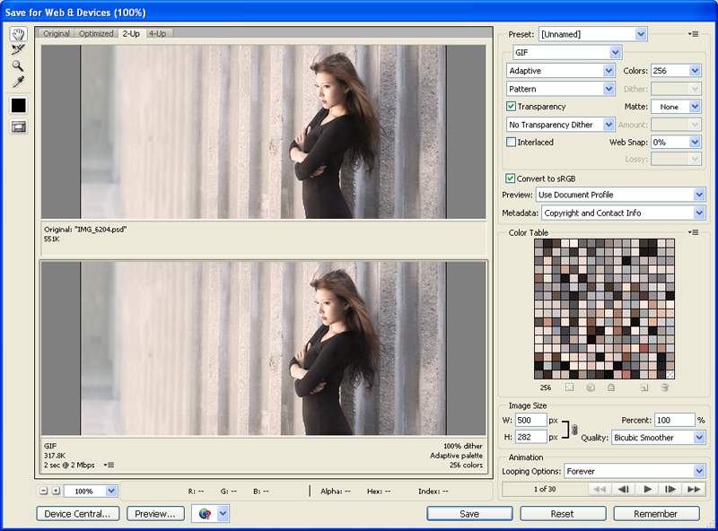Image resolution: width=718 pixels, height=531 pixels.
Task: Click the Device Central button
Action: (x=77, y=514)
